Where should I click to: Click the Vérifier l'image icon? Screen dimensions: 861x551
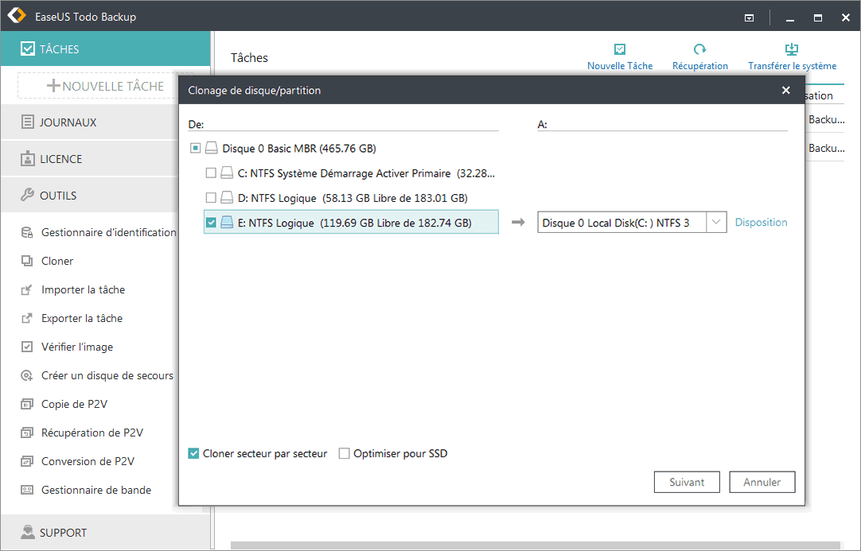coord(27,347)
